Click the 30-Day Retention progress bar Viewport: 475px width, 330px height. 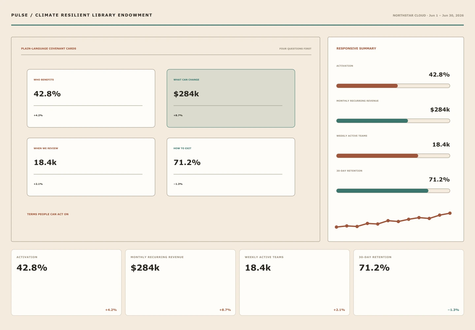[393, 191]
